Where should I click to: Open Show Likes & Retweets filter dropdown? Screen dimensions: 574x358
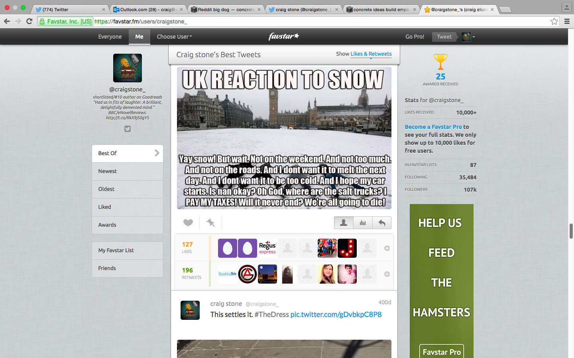click(x=371, y=54)
